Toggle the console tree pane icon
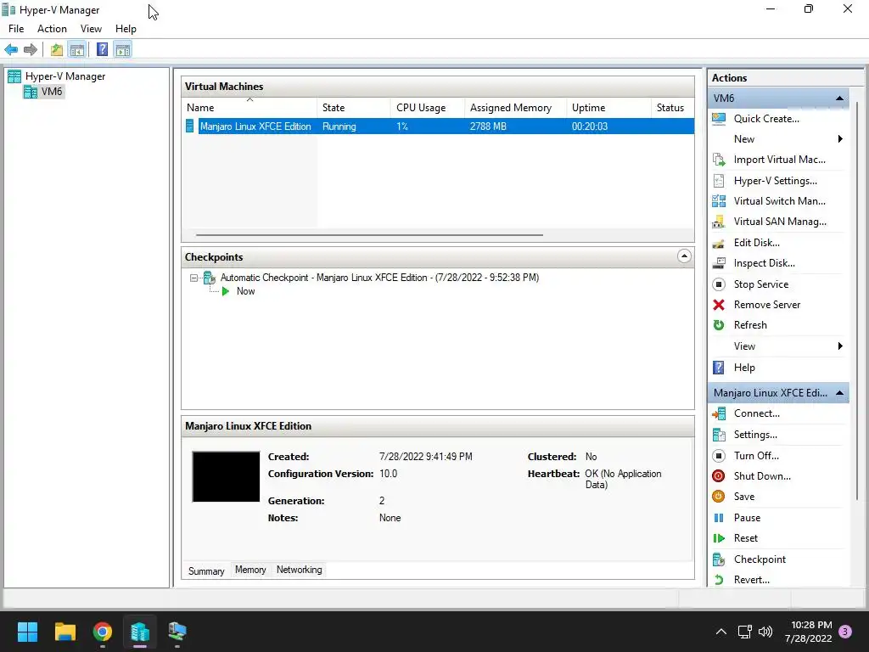Image resolution: width=869 pixels, height=652 pixels. tap(77, 50)
